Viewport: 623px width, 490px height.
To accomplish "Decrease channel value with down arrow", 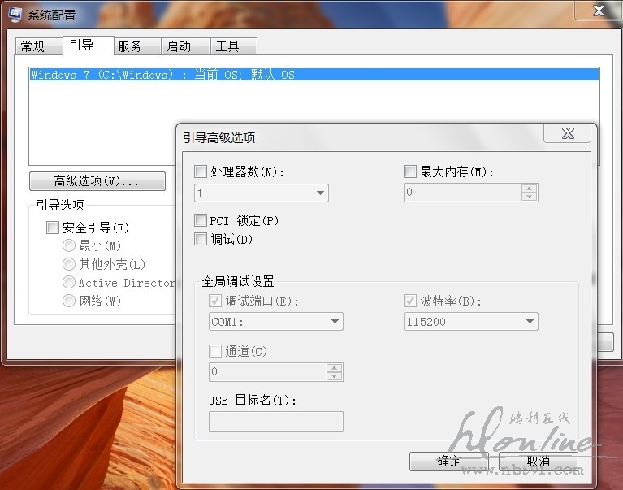I will coord(334,376).
